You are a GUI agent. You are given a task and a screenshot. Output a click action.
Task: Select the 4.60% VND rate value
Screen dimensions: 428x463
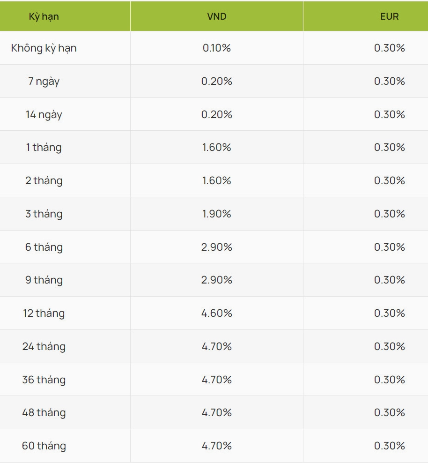coord(216,313)
